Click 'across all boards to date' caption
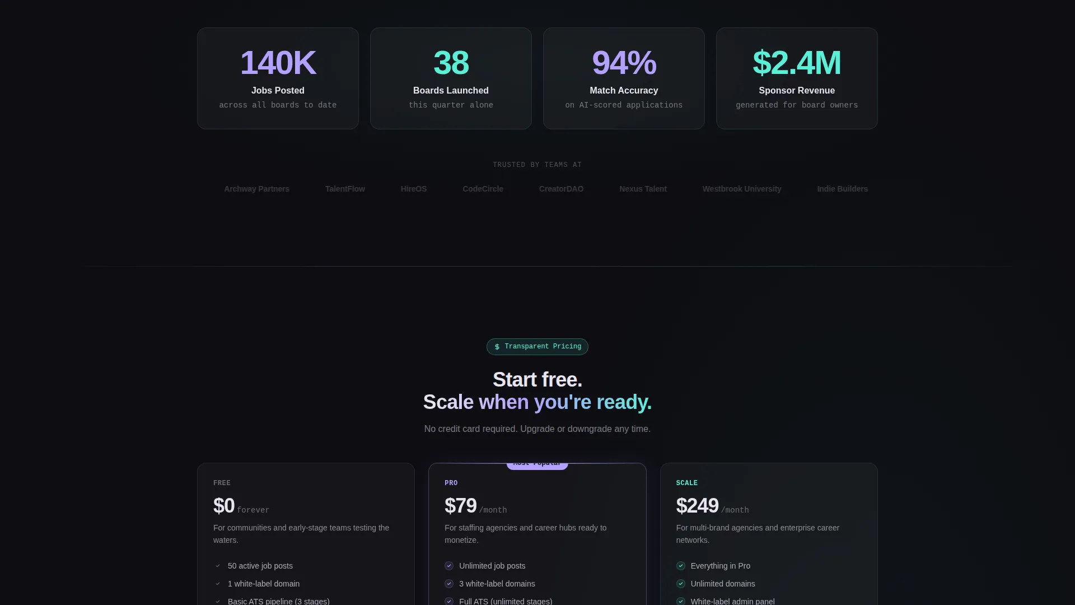 tap(278, 105)
